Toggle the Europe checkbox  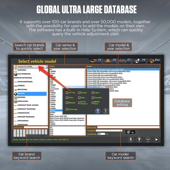(x=79, y=93)
